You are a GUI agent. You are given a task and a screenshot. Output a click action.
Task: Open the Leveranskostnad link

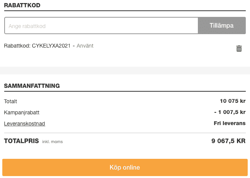click(25, 124)
